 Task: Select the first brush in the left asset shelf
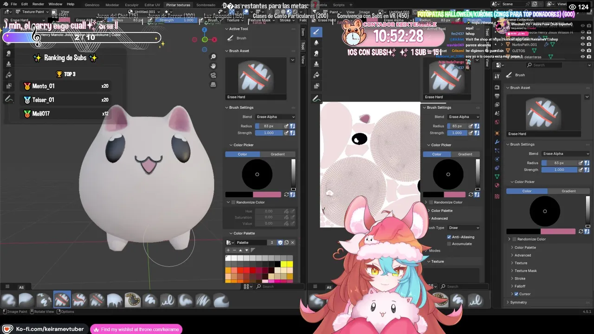click(x=9, y=300)
